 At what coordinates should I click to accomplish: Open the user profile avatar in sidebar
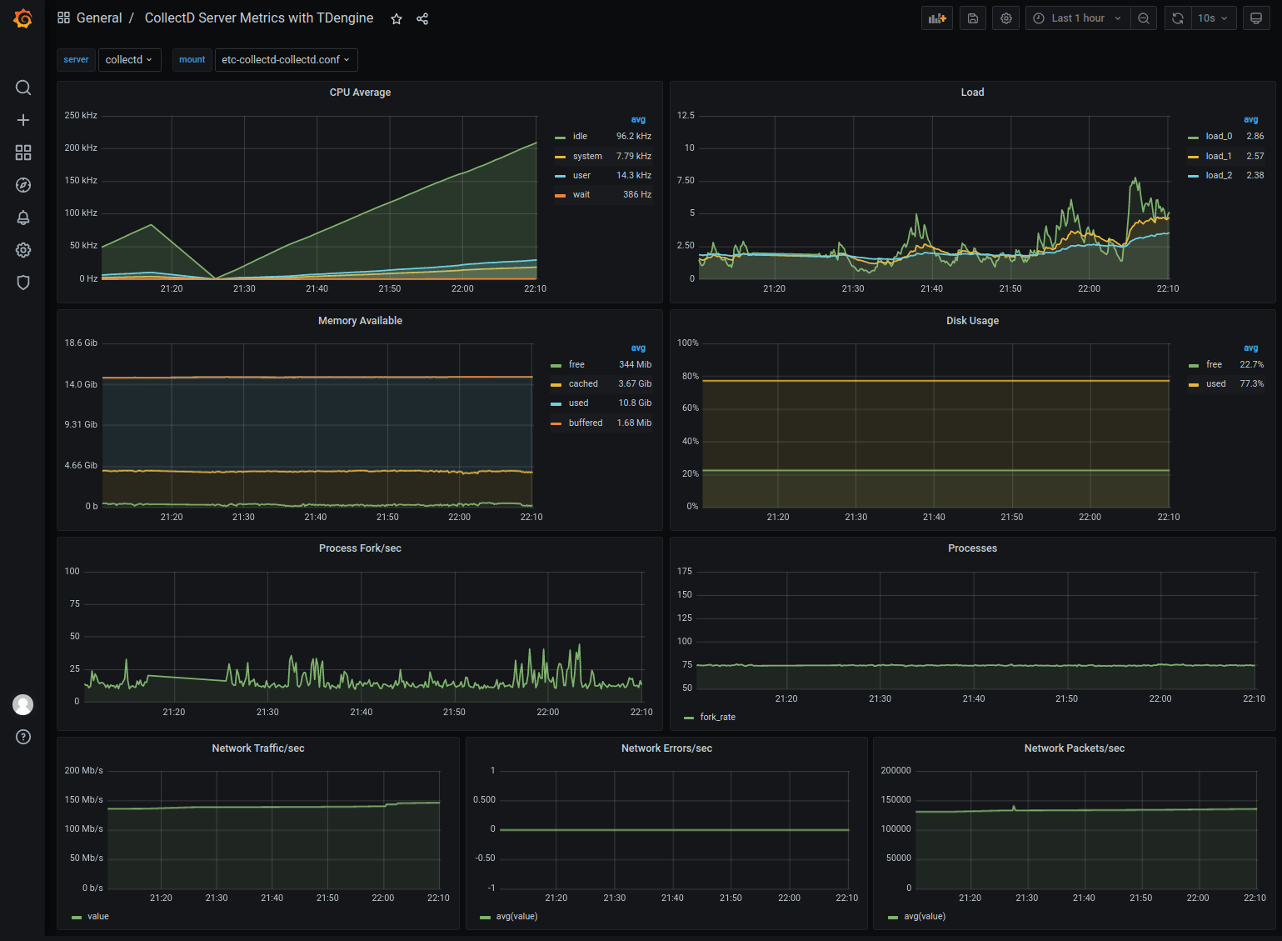click(x=22, y=704)
